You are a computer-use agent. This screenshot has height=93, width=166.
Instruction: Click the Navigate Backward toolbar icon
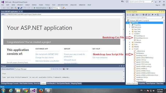4,8
